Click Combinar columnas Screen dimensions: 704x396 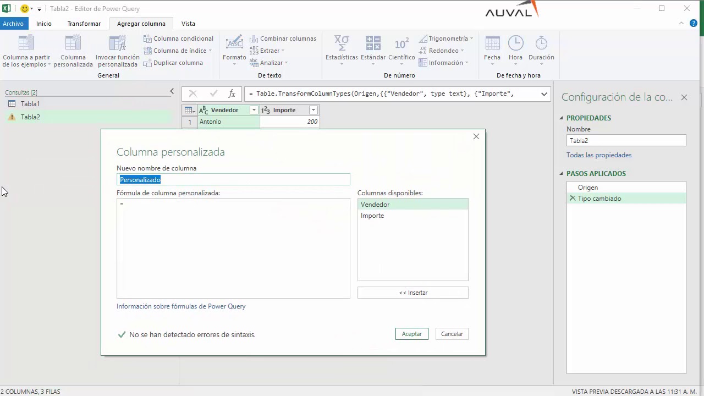(x=283, y=38)
